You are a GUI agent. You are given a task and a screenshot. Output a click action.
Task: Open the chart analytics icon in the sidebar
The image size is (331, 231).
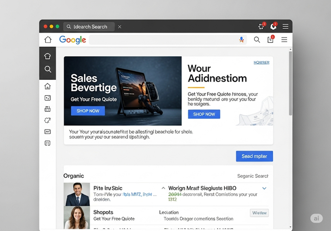47,132
